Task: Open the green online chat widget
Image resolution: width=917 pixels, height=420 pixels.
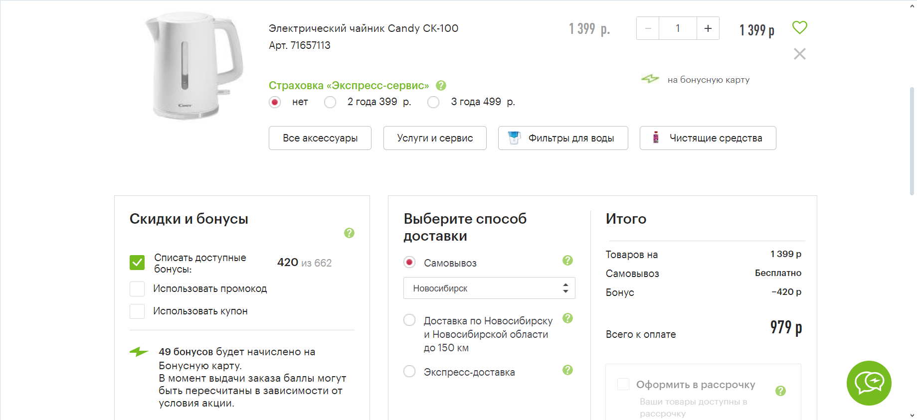Action: pyautogui.click(x=869, y=383)
